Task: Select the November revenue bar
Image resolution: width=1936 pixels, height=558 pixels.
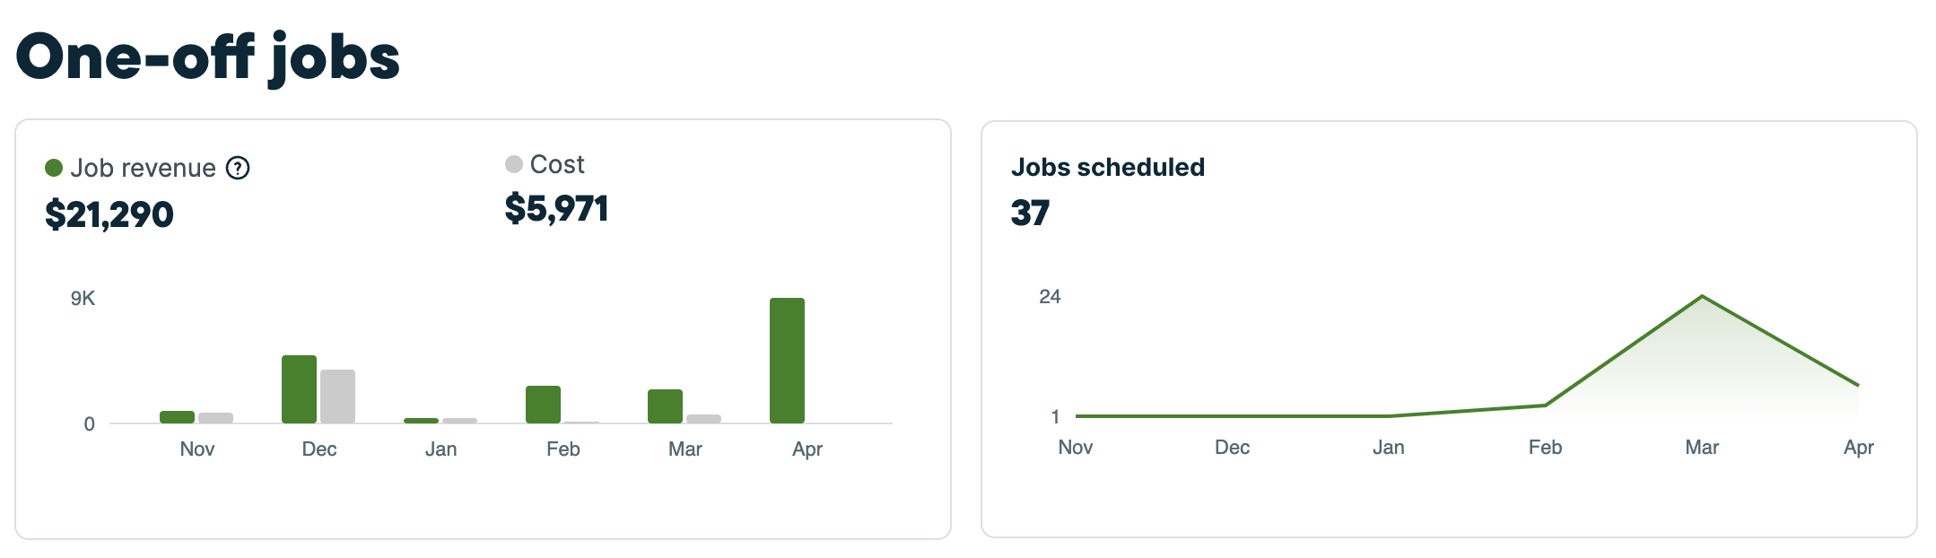Action: pos(176,414)
